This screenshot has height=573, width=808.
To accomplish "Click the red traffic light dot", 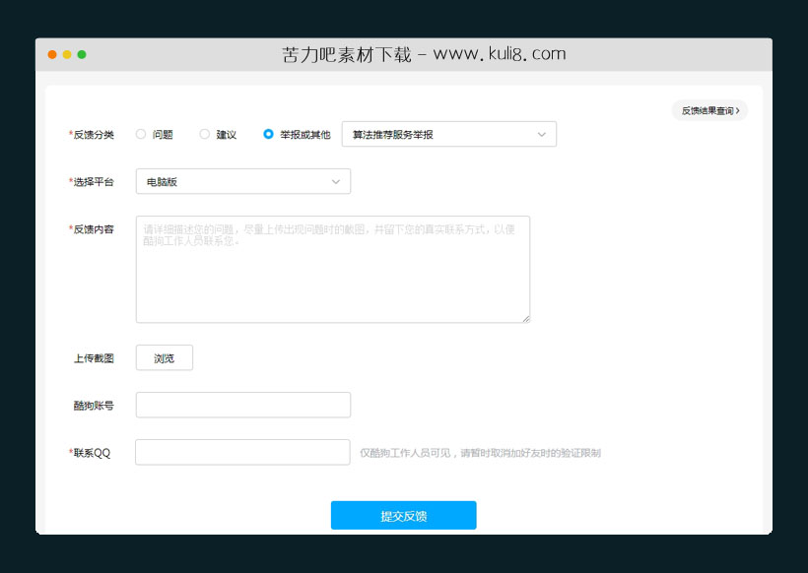I will point(51,55).
